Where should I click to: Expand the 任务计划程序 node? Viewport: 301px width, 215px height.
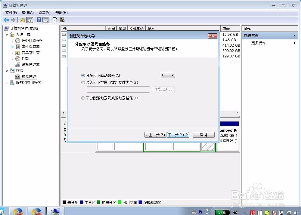pyautogui.click(x=12, y=41)
